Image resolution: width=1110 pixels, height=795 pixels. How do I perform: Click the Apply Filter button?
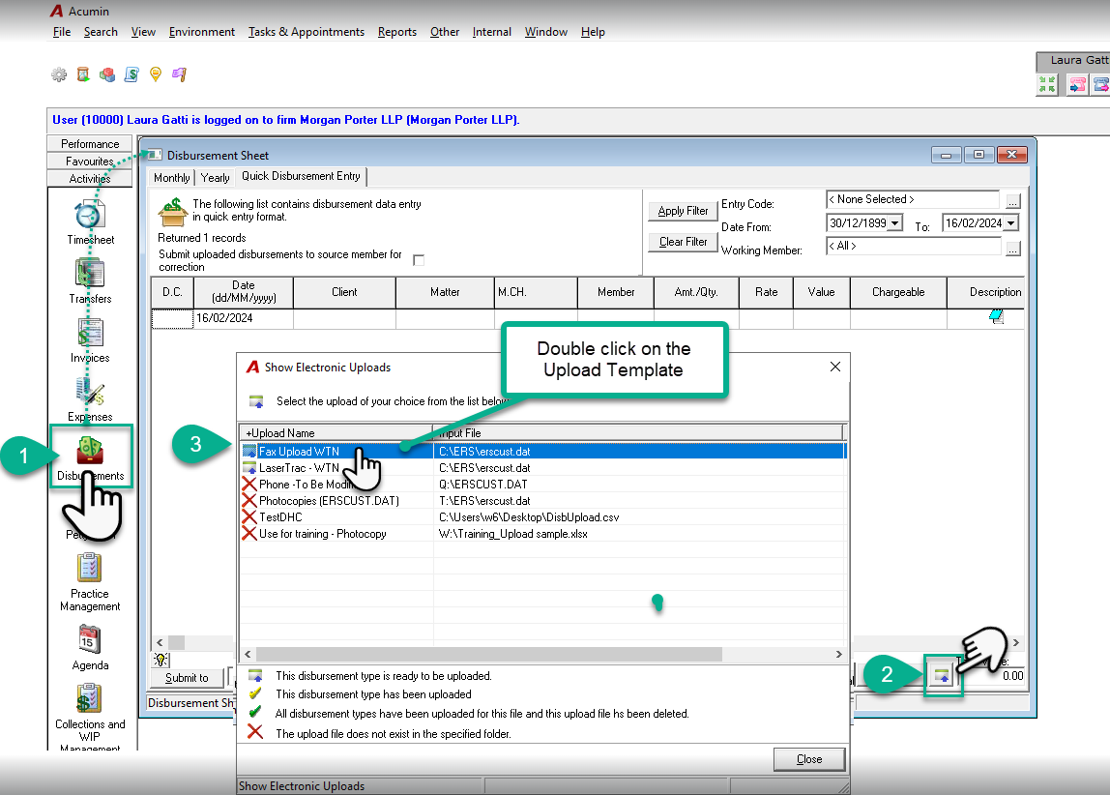683,211
